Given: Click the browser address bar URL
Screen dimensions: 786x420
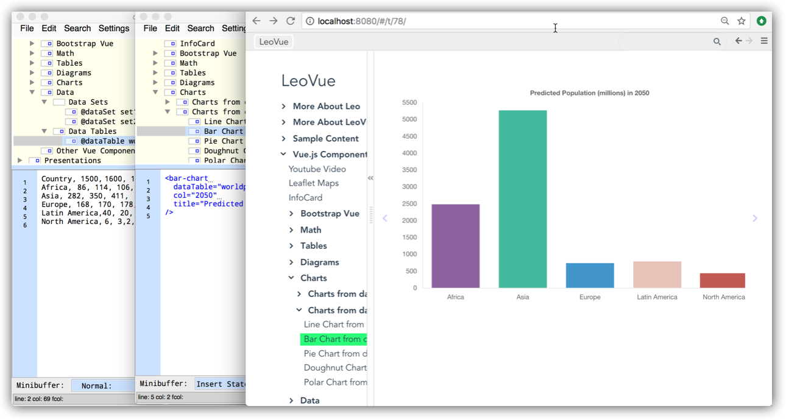Looking at the screenshot, I should tap(362, 21).
